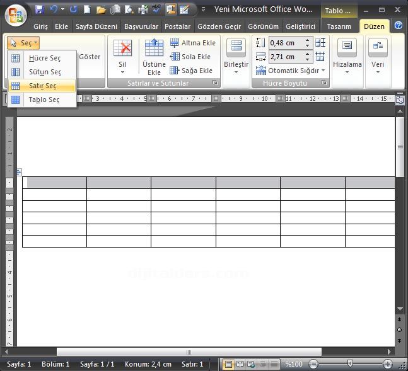Undo the last action
The image size is (408, 371).
[54, 10]
